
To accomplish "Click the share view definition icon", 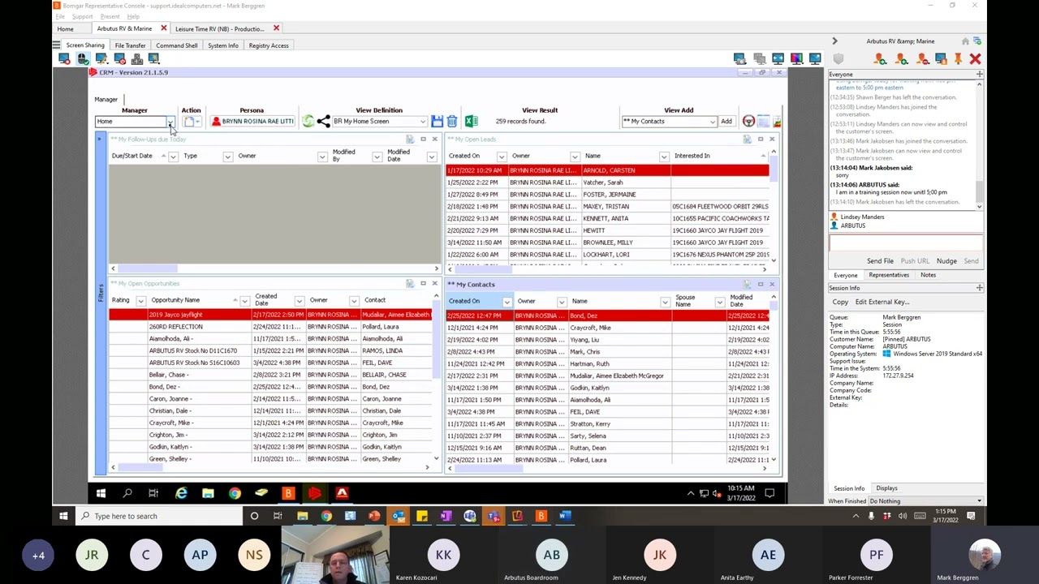I will point(323,122).
